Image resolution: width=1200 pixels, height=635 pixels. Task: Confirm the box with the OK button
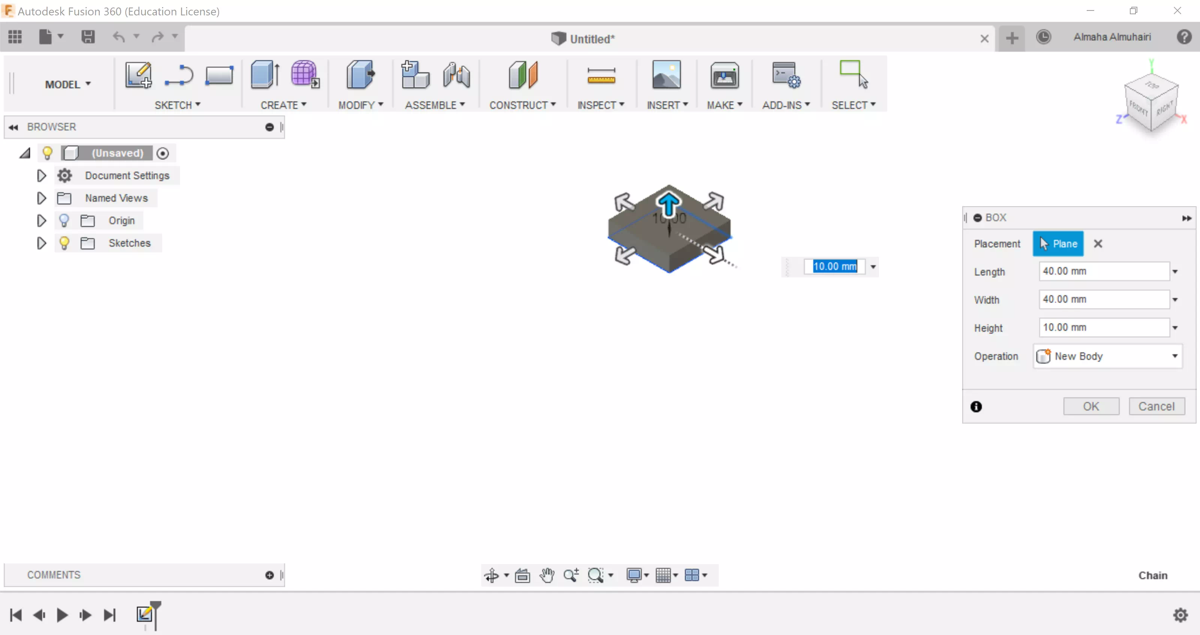click(x=1091, y=406)
